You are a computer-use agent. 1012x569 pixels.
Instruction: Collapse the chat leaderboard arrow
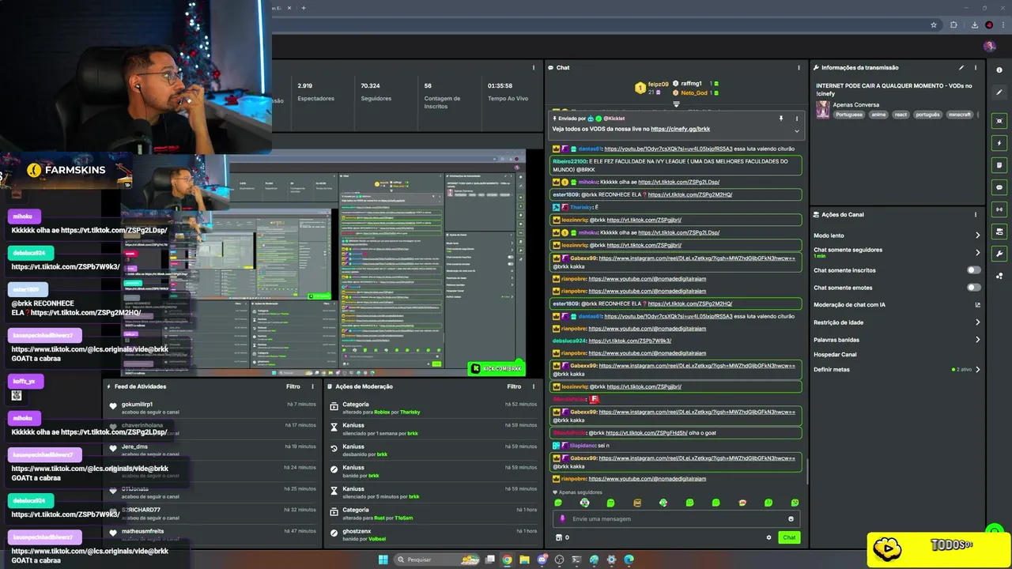pyautogui.click(x=676, y=104)
